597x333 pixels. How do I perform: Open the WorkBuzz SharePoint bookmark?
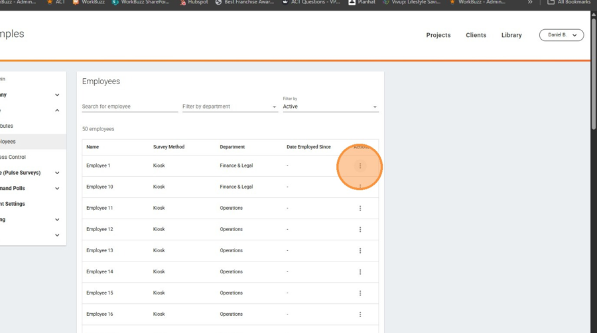141,2
